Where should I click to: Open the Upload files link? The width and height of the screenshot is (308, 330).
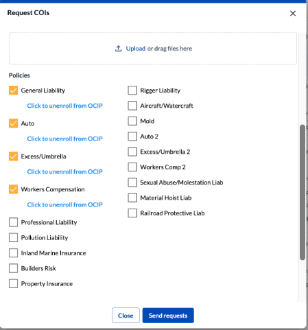coord(136,49)
